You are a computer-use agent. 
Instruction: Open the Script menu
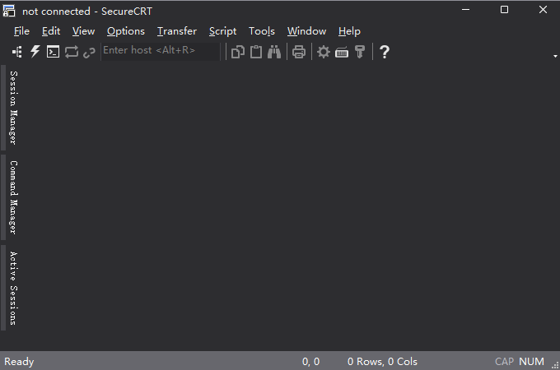(222, 31)
